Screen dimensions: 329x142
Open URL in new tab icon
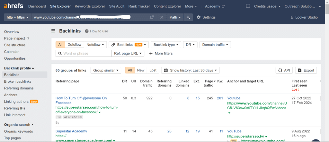[x=152, y=17]
